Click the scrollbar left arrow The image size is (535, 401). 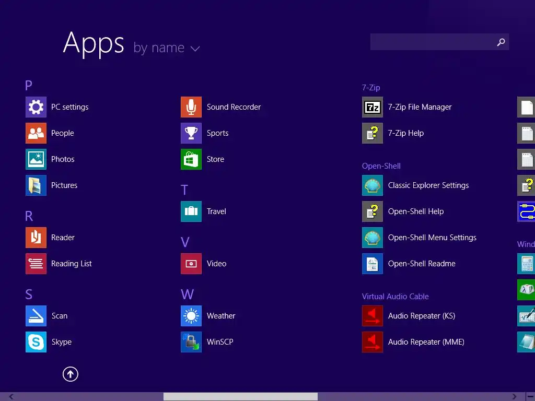tap(11, 397)
